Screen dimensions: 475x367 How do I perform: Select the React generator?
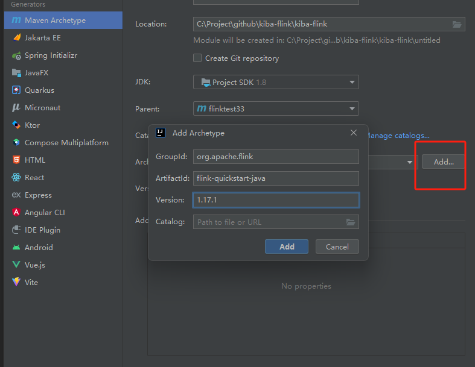click(x=63, y=178)
